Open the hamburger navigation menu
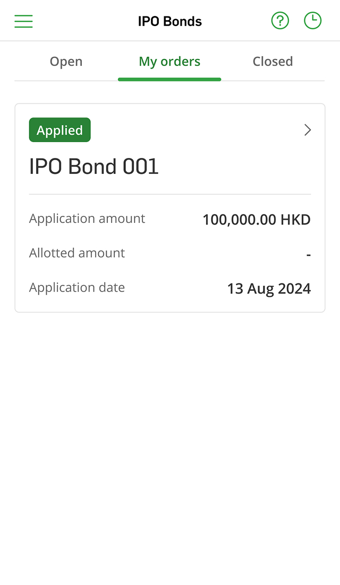The image size is (340, 585). pyautogui.click(x=23, y=21)
